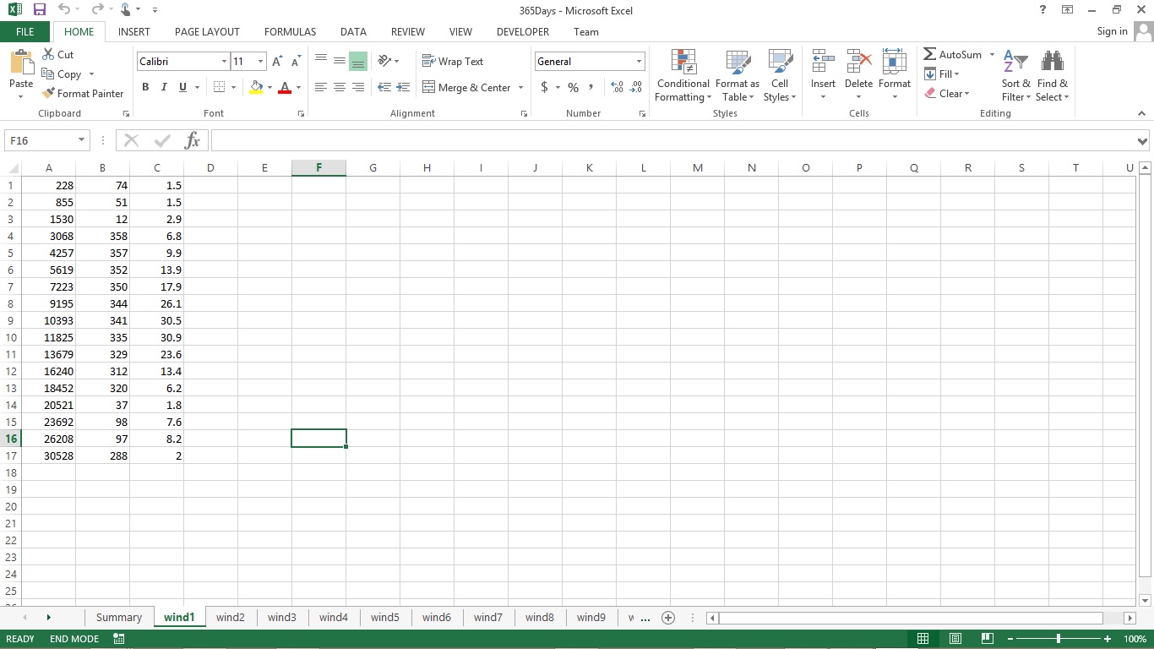Select the Wrap Text toggle
Screen dimensions: 1154x649
click(453, 61)
